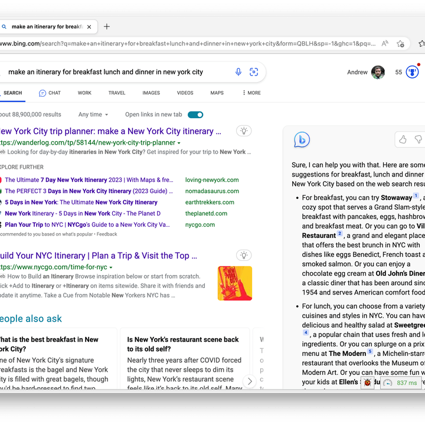The width and height of the screenshot is (425, 425).
Task: Expand 'best breakfast in New York City' question
Action: 49,344
